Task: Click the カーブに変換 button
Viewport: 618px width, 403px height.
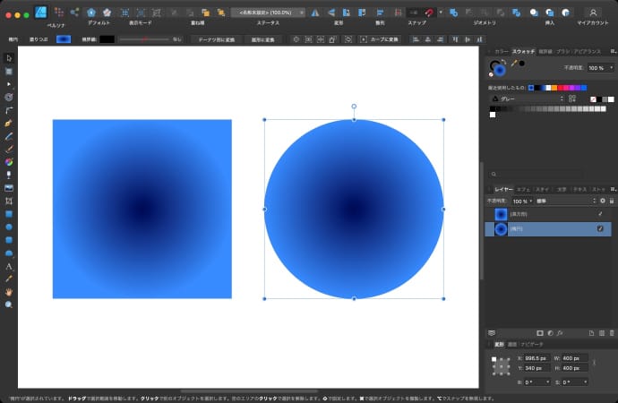Action: pos(381,39)
